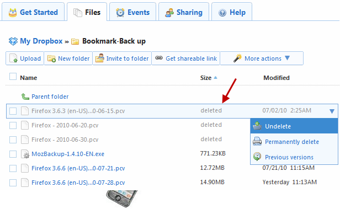Click file icon of Firefox 3.6.3 0-06-15.pcv
The image size is (340, 209).
(x=25, y=111)
